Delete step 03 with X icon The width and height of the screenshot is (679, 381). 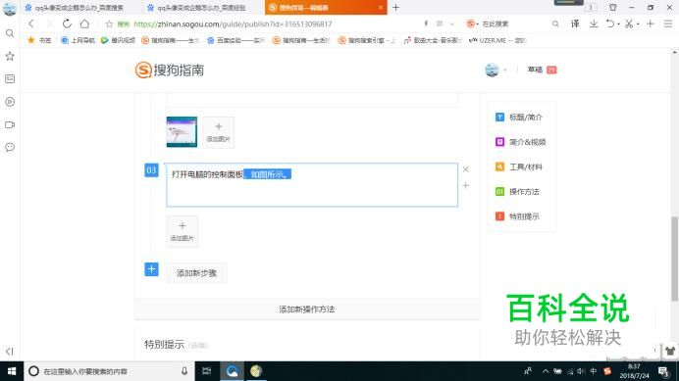tap(465, 169)
